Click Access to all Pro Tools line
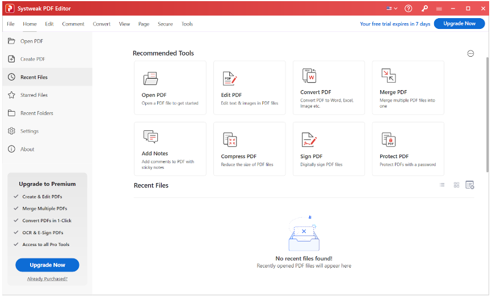Viewport: 492px width, 297px height. [x=46, y=245]
